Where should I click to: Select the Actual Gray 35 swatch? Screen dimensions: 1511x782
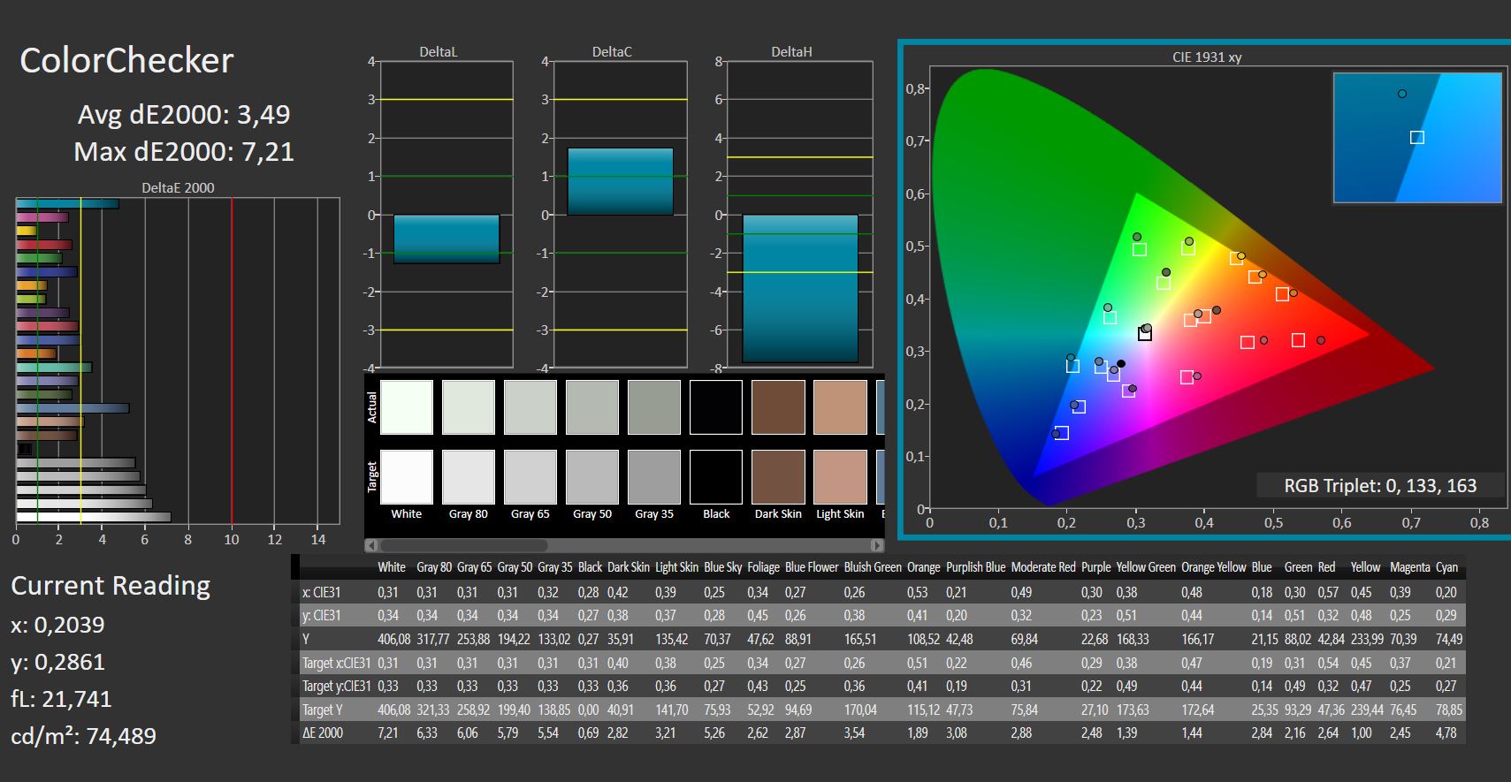click(654, 407)
